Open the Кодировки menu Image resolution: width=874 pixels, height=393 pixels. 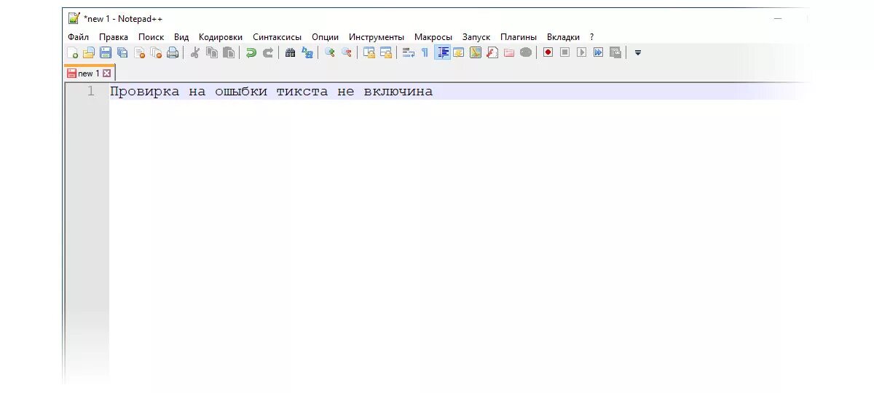click(221, 37)
